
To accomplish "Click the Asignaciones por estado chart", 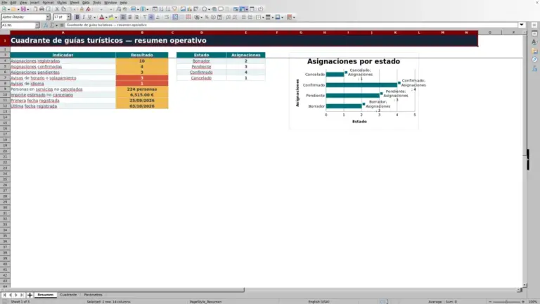I will pyautogui.click(x=354, y=91).
